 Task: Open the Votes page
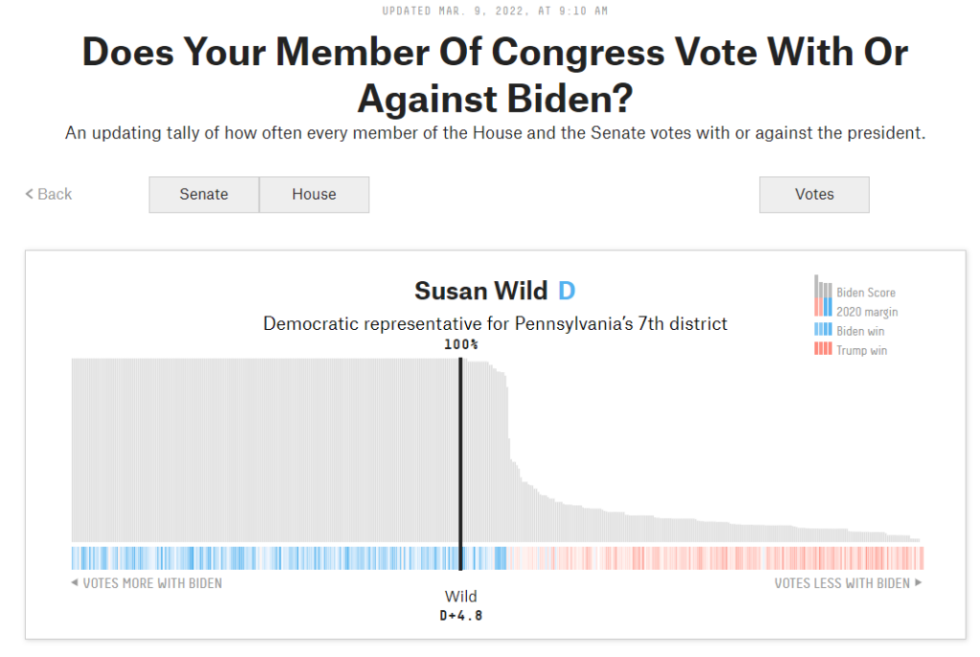[814, 194]
